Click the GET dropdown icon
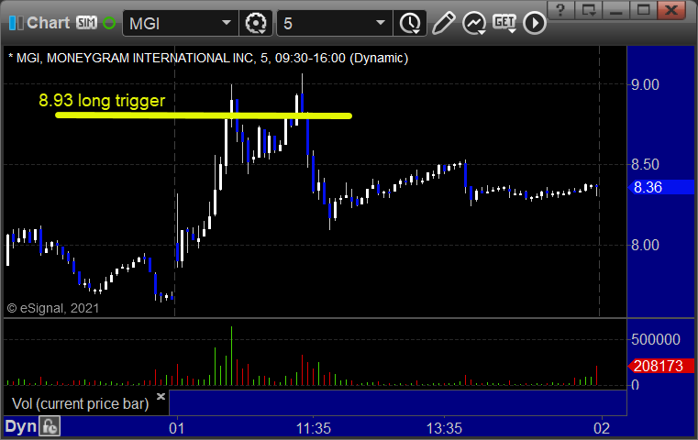Screen dimensions: 698x440 coord(504,23)
